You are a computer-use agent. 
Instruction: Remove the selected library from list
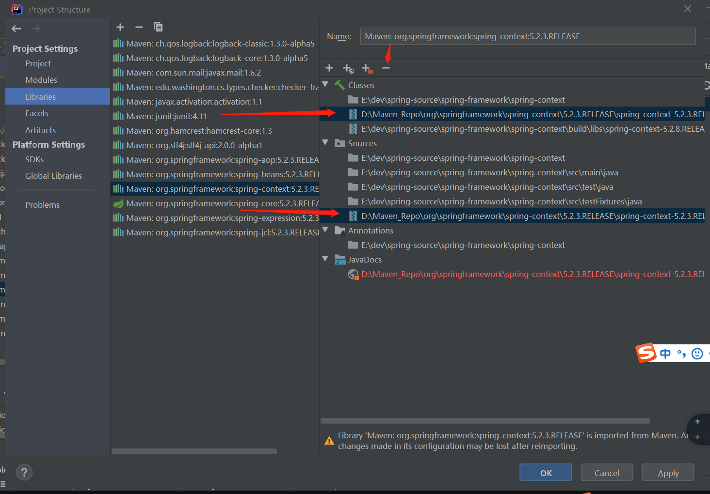pyautogui.click(x=139, y=27)
